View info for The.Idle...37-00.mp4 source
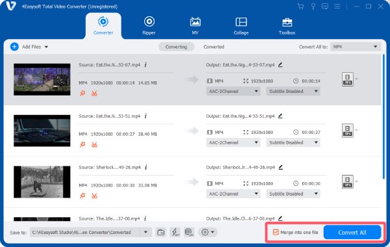This screenshot has width=390, height=247. [x=145, y=218]
